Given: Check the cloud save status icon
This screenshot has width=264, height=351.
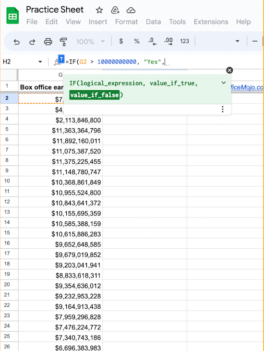Looking at the screenshot, I should [131, 10].
